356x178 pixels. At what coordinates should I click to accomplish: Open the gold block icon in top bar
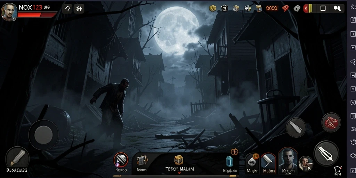[212, 8]
